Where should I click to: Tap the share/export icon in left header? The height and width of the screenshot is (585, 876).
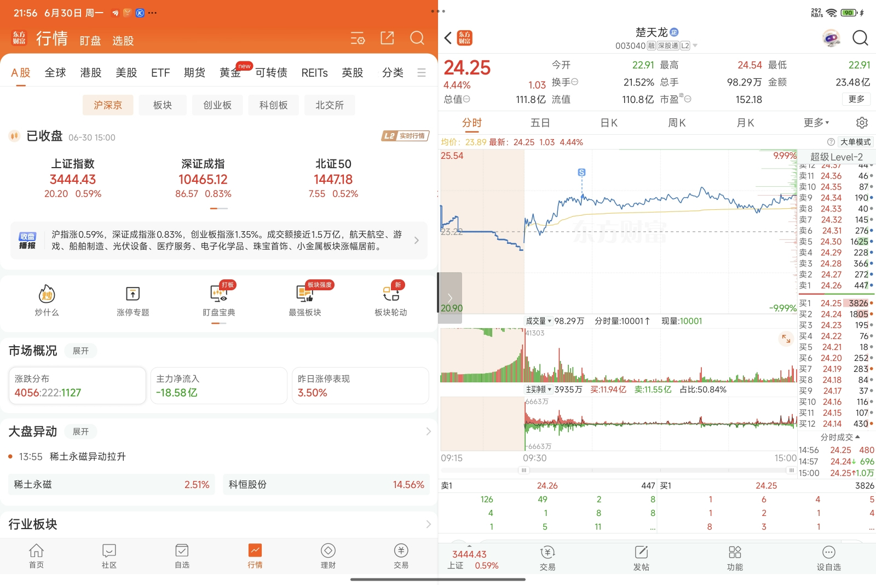[387, 38]
